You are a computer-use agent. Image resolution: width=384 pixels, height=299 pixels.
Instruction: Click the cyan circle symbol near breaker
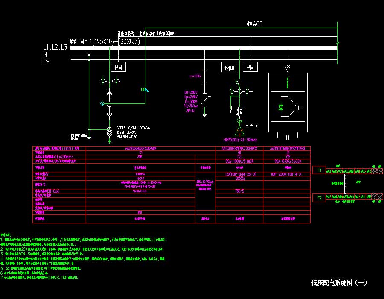(x=102, y=104)
